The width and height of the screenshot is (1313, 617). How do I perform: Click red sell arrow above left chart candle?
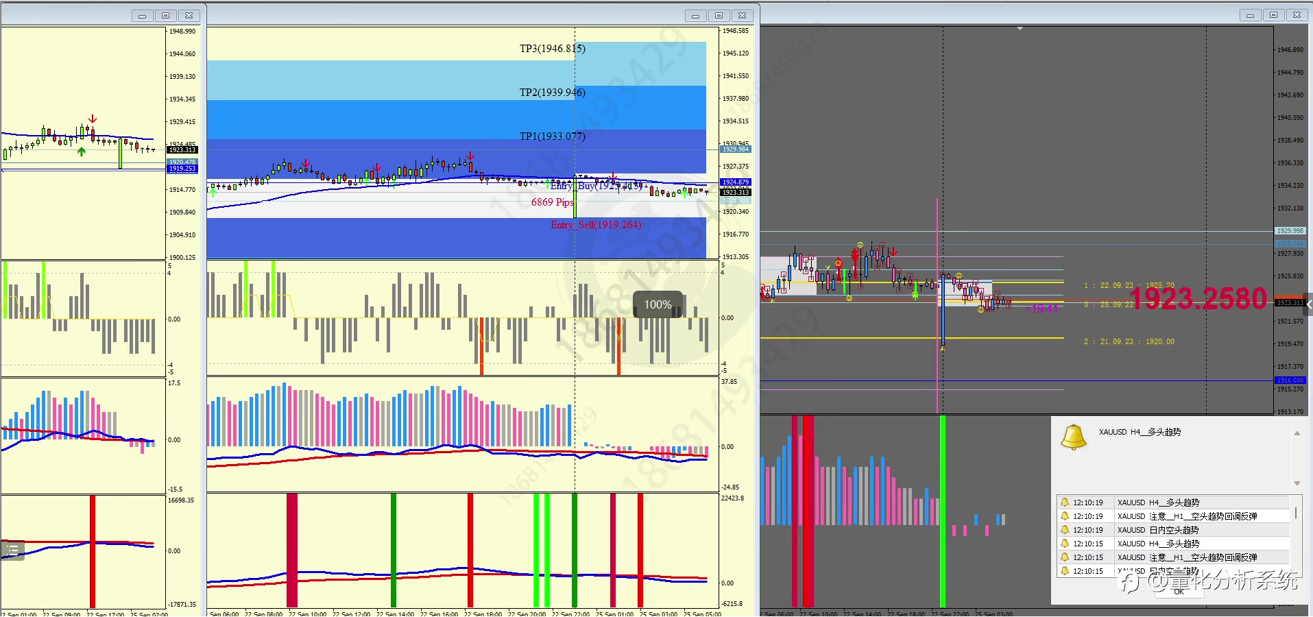click(93, 119)
